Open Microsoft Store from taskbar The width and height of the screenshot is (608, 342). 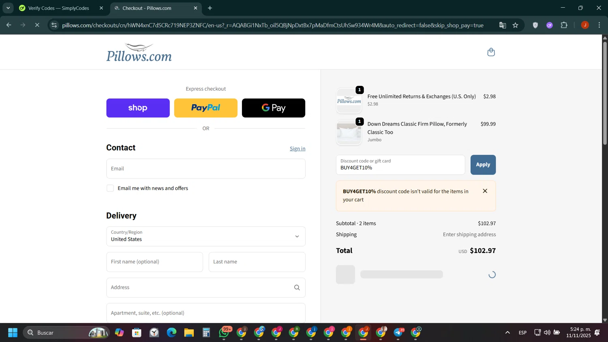click(137, 333)
